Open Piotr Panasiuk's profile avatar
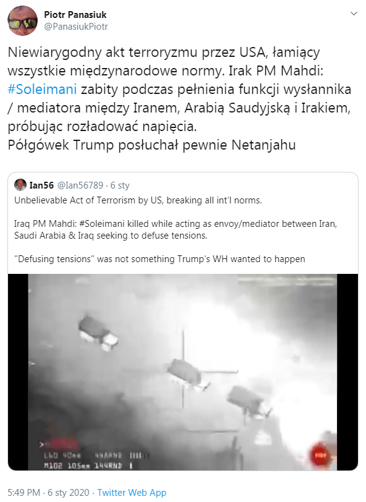366x502 pixels. coord(22,20)
